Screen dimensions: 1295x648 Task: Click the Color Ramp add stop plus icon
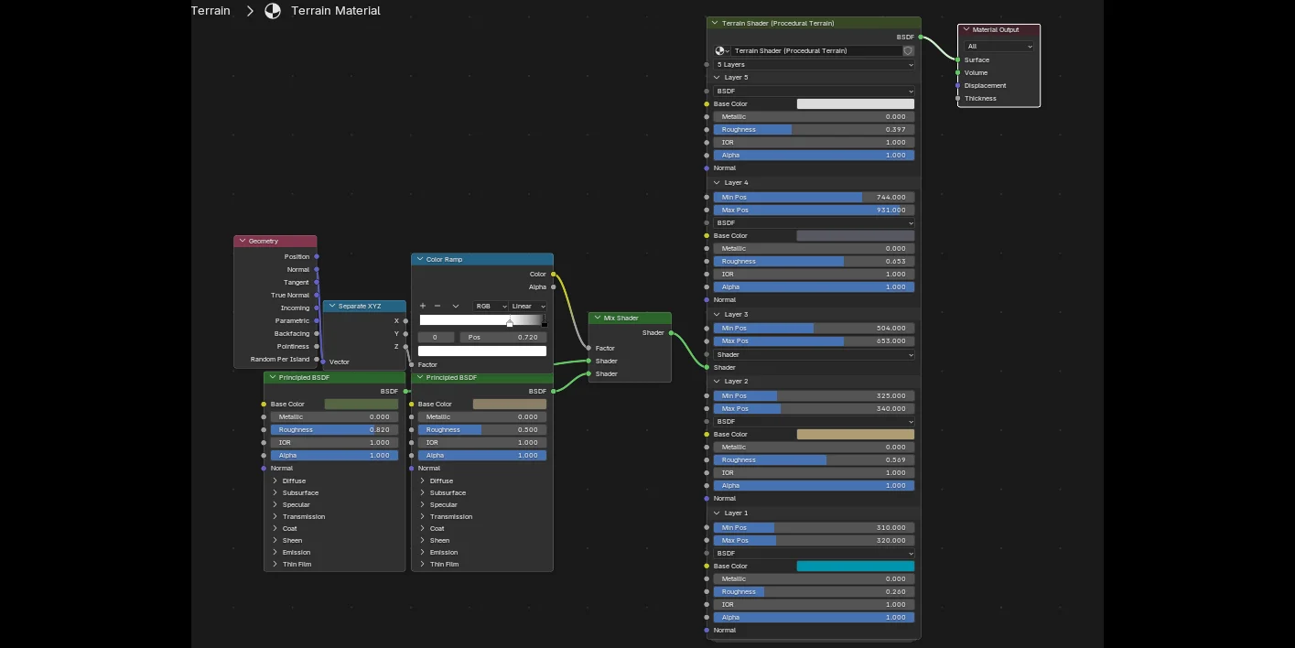tap(423, 306)
